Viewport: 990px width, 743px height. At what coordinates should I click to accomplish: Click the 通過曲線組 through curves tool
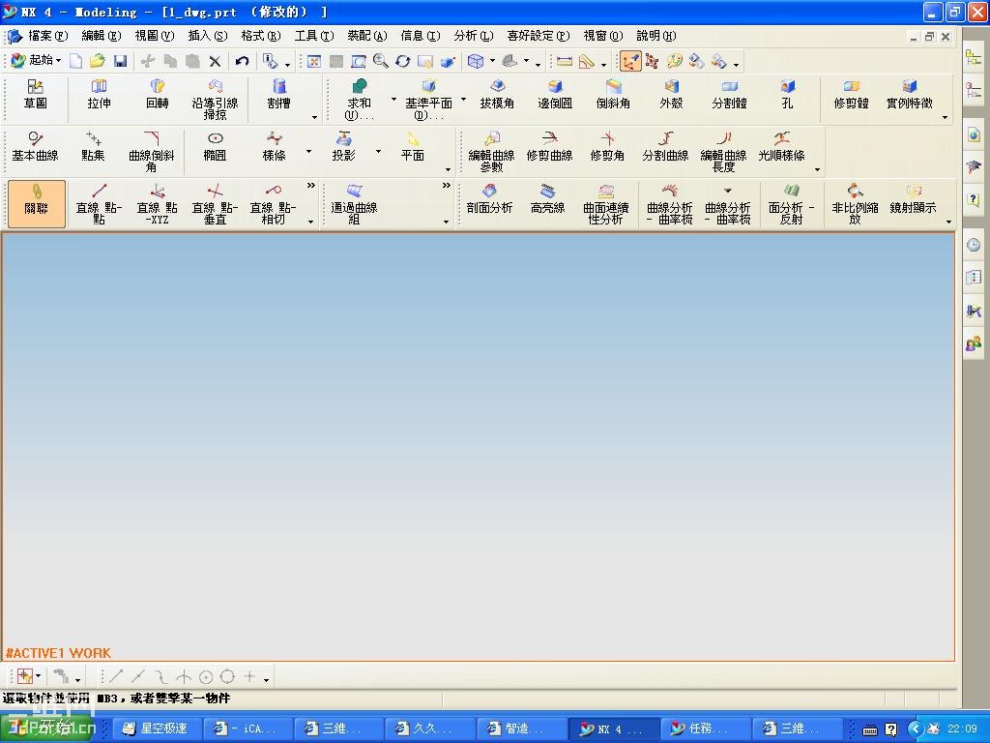354,205
